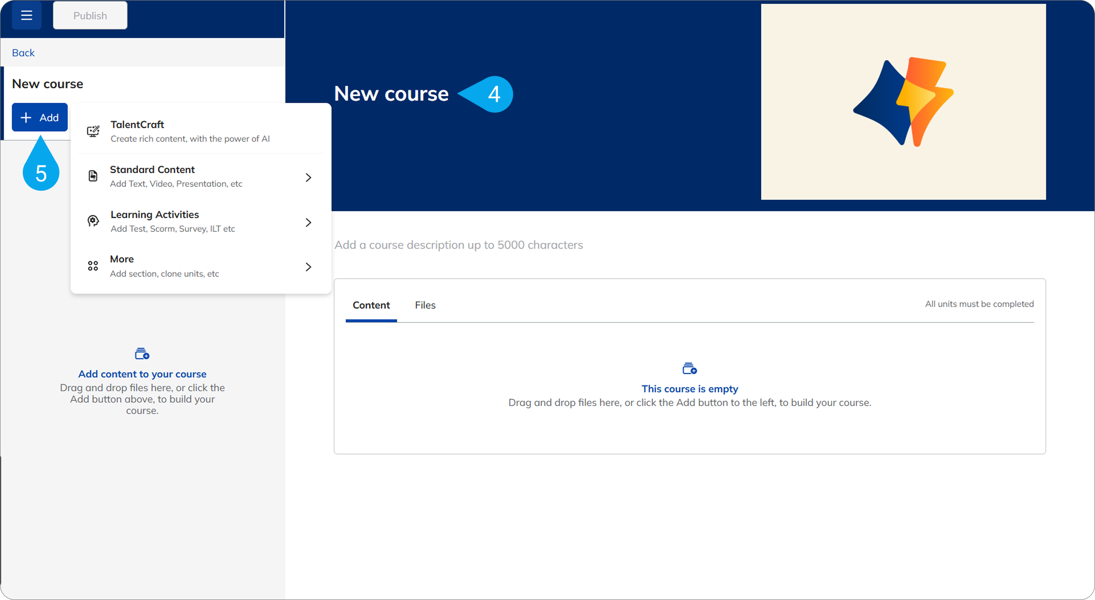Viewport: 1095px width, 600px height.
Task: Open the hamburger menu icon
Action: [x=27, y=15]
